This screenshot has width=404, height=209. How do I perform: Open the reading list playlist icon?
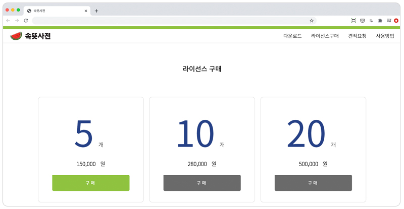tap(389, 21)
